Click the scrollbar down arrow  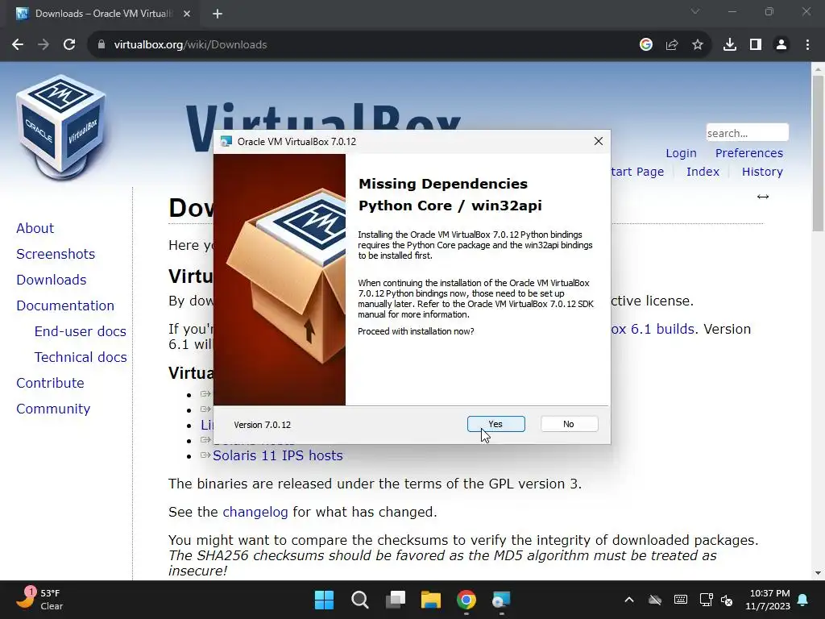pos(818,573)
